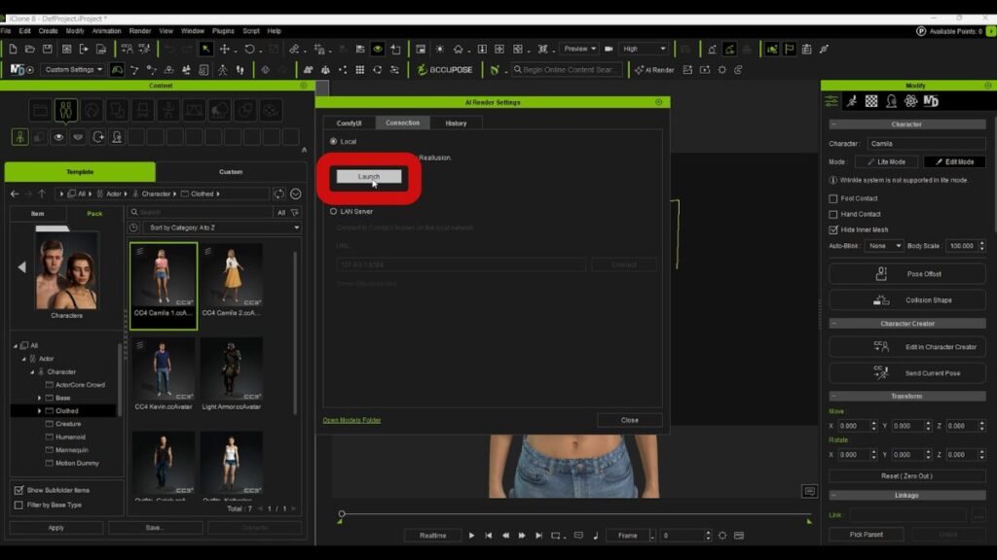Click the Collision Shape button
Image resolution: width=997 pixels, height=560 pixels.
[907, 300]
